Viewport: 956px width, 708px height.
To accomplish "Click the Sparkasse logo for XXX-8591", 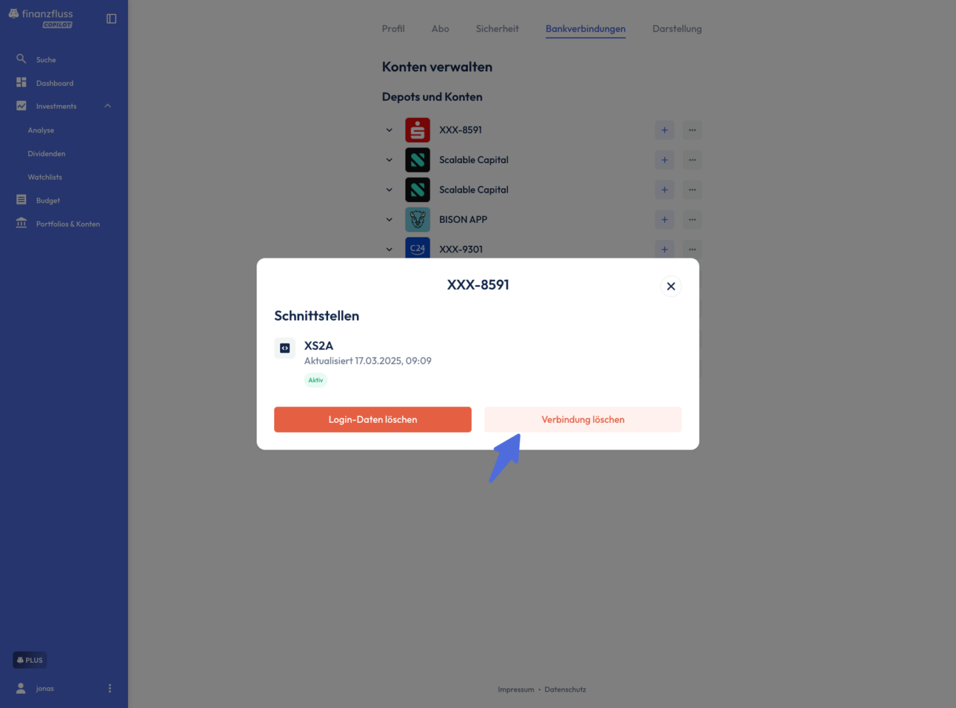I will (417, 130).
